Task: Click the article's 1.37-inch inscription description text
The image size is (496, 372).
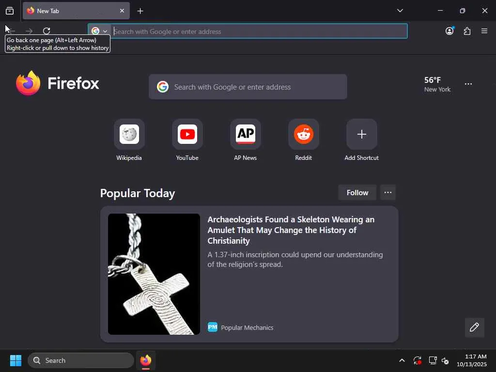Action: point(295,260)
